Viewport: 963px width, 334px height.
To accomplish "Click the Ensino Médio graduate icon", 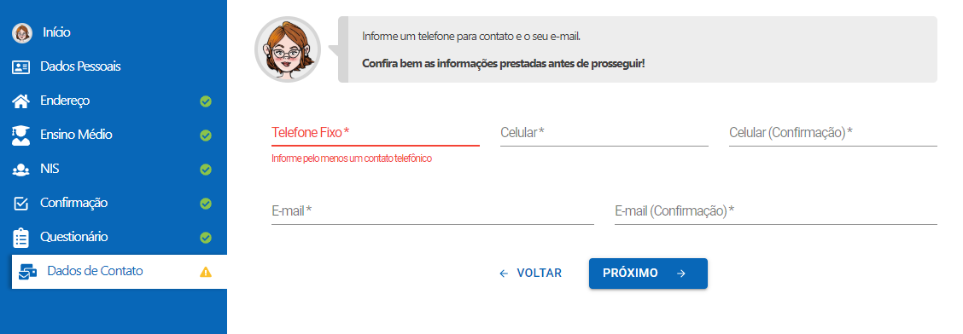I will pyautogui.click(x=20, y=135).
